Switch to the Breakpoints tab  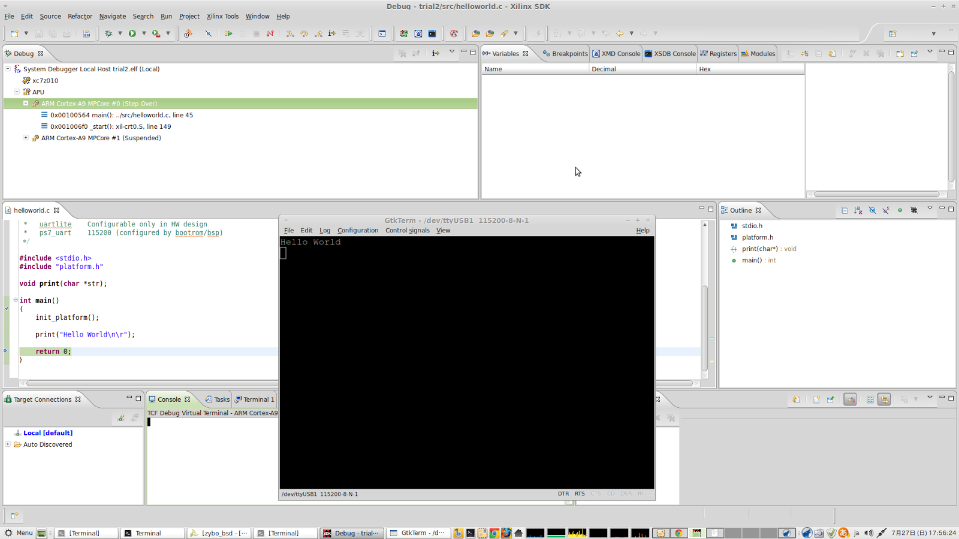[x=565, y=53]
